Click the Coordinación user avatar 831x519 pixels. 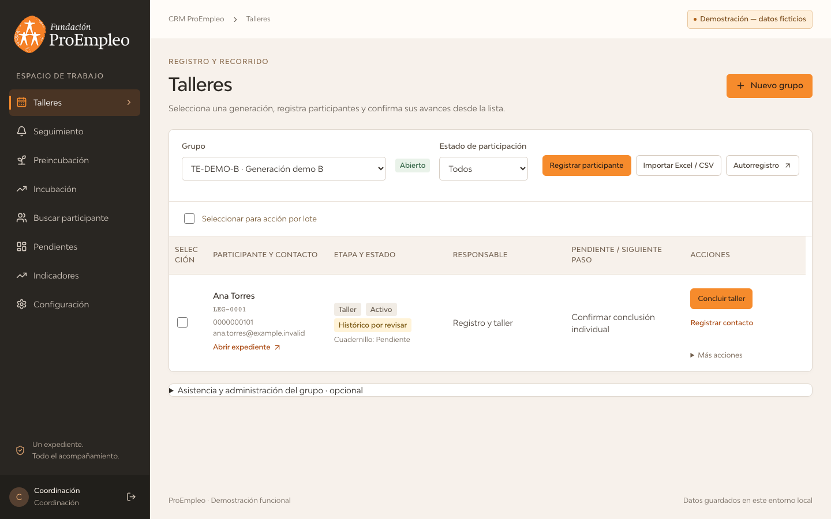point(19,497)
